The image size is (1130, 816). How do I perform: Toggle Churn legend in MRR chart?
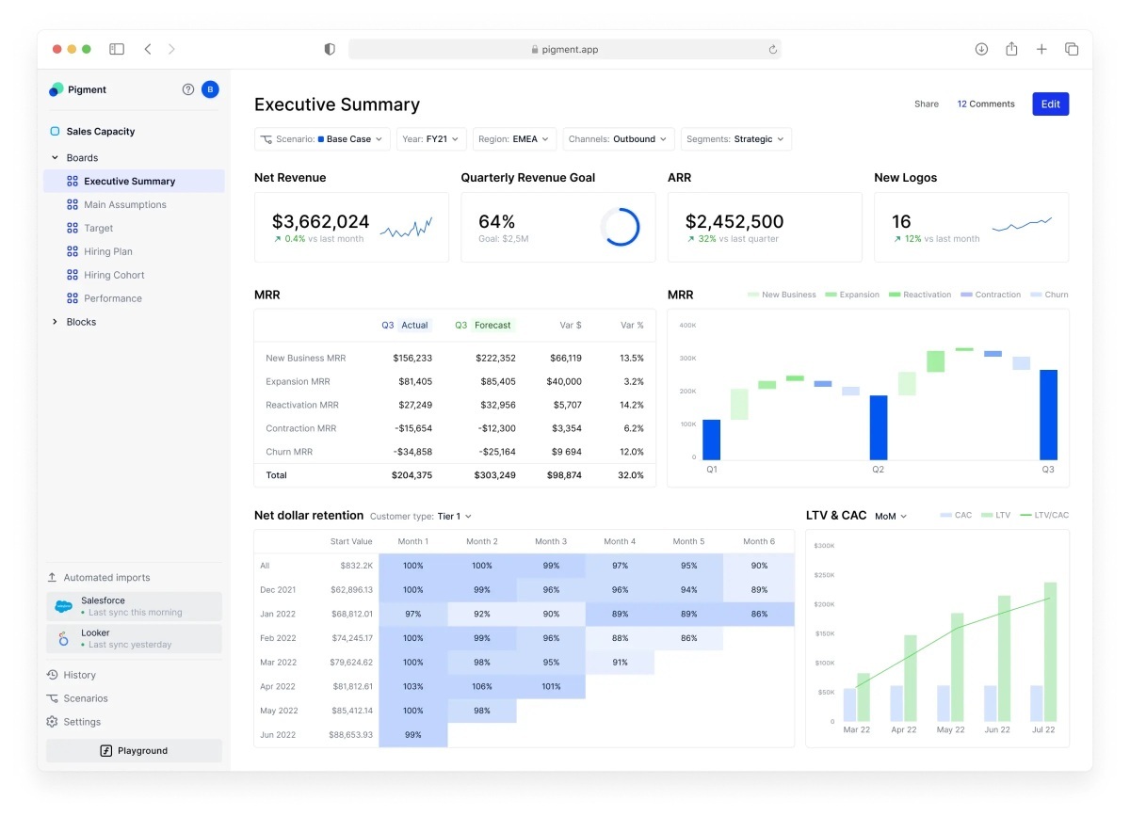(x=1050, y=295)
